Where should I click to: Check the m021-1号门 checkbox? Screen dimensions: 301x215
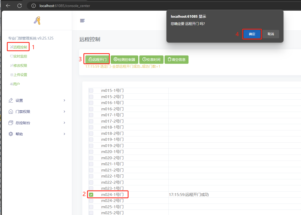tap(91, 164)
